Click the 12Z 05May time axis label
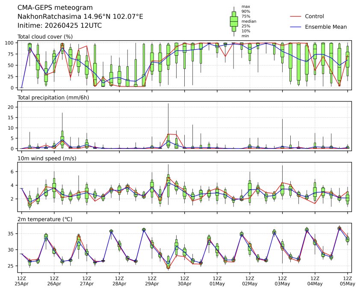Screen dimensions: 360x291 coord(347,281)
